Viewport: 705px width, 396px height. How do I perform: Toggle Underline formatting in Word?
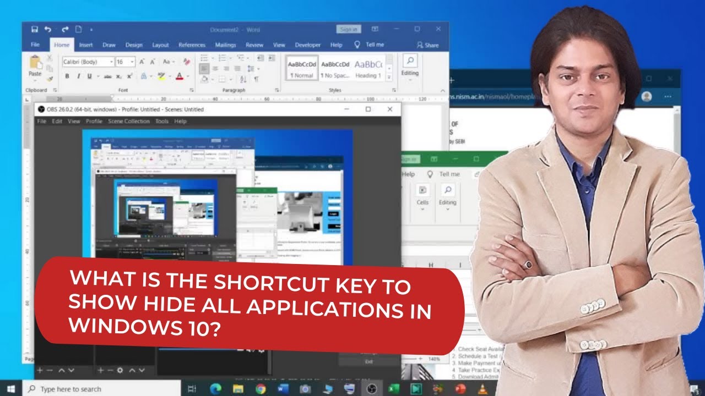(x=89, y=76)
